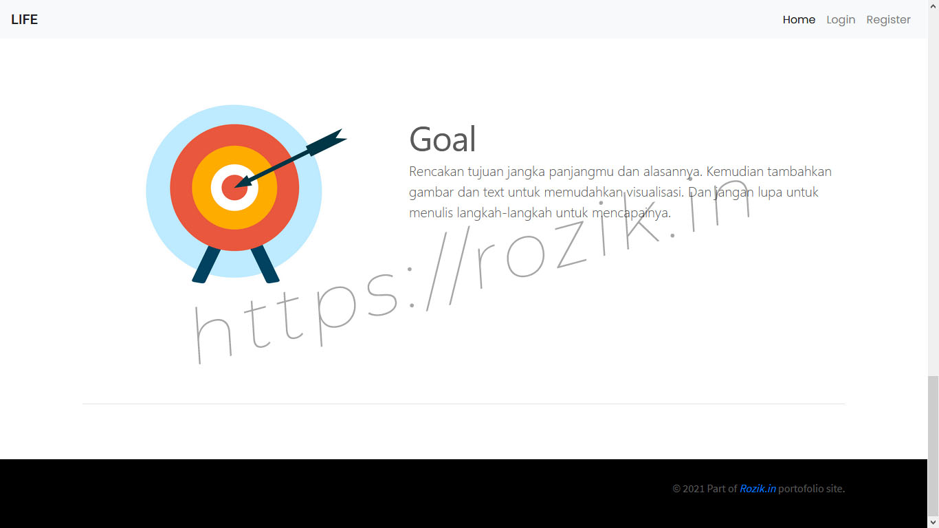Image resolution: width=939 pixels, height=528 pixels.
Task: Click the scrollbar track above the thumb
Action: pyautogui.click(x=933, y=206)
